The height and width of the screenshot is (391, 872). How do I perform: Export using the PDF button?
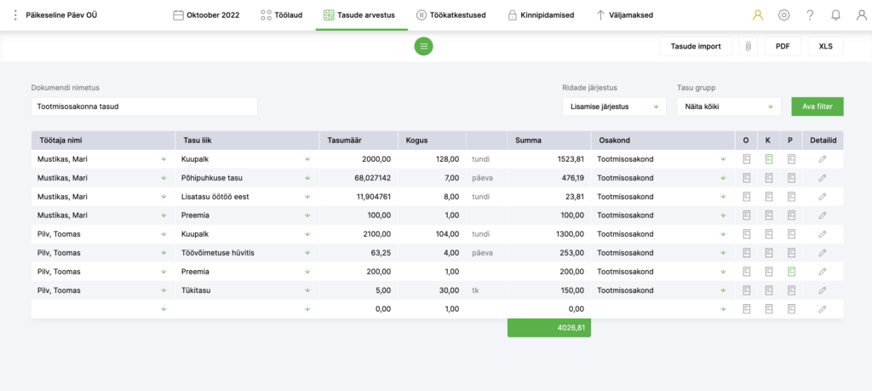pyautogui.click(x=783, y=46)
